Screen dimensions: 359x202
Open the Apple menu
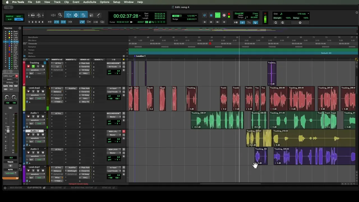coord(7,2)
